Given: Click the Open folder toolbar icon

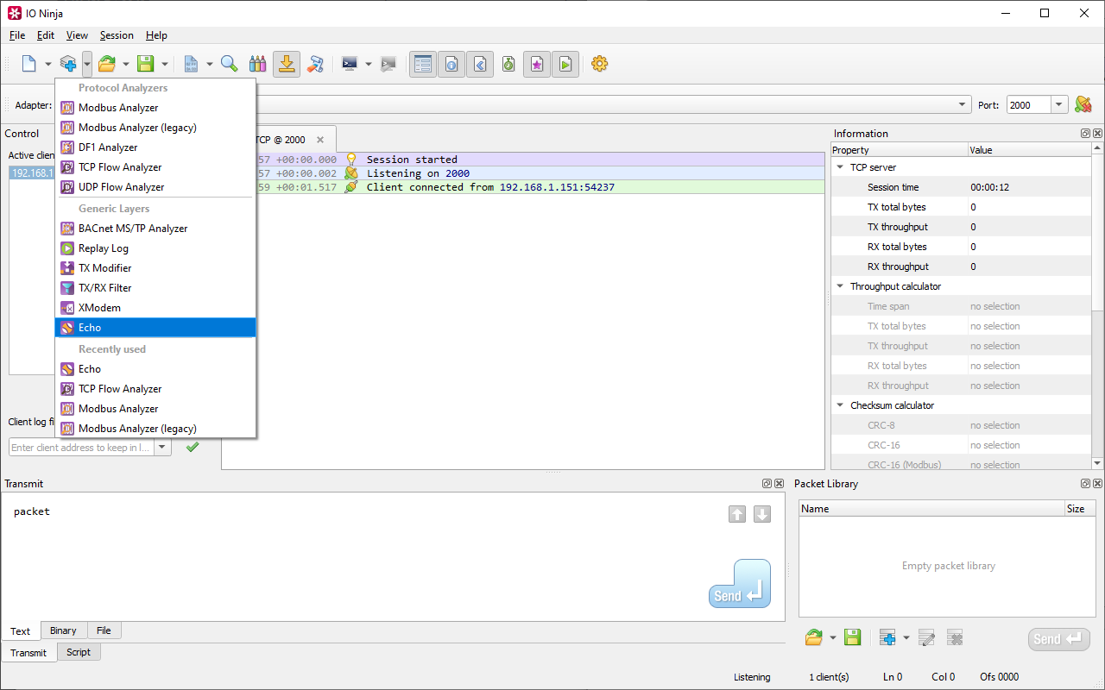Looking at the screenshot, I should coord(107,64).
